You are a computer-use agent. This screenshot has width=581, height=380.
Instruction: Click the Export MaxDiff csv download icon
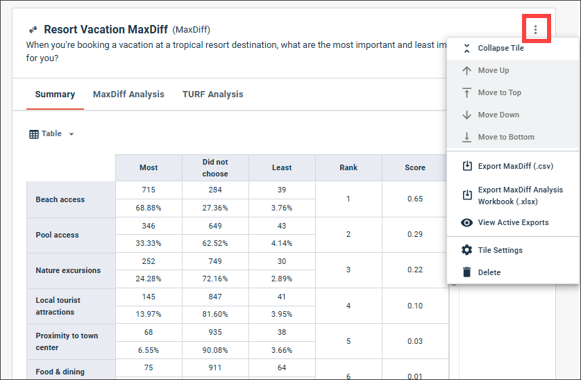[x=467, y=166]
